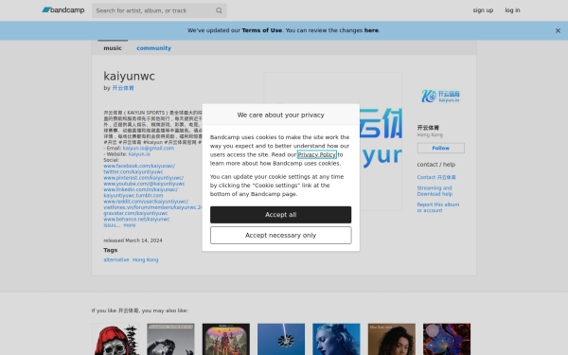Report this album or account
Screen dimensions: 568x355
coord(438,207)
